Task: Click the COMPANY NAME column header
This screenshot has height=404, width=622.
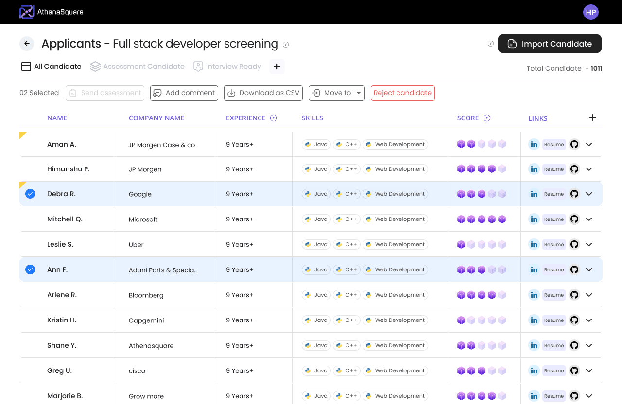Action: 156,118
